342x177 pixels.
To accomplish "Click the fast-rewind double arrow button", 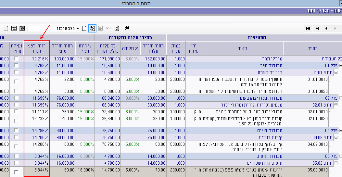I will [317, 28].
